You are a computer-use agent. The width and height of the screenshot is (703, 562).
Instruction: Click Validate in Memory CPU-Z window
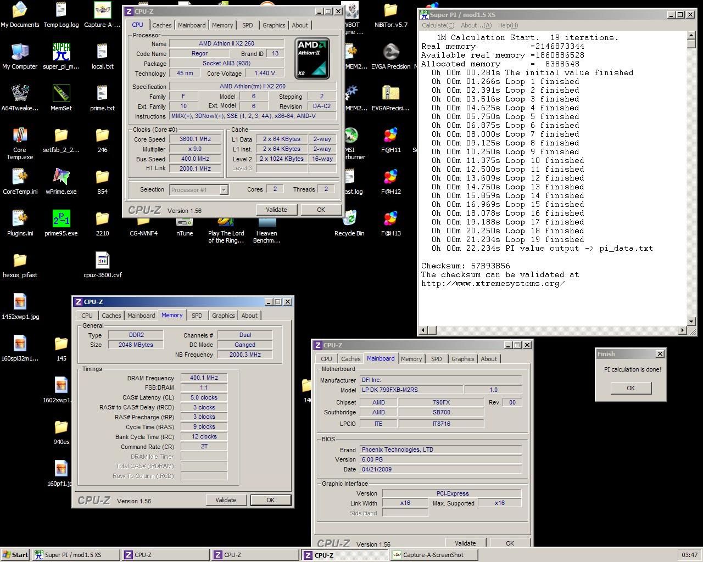pyautogui.click(x=226, y=500)
